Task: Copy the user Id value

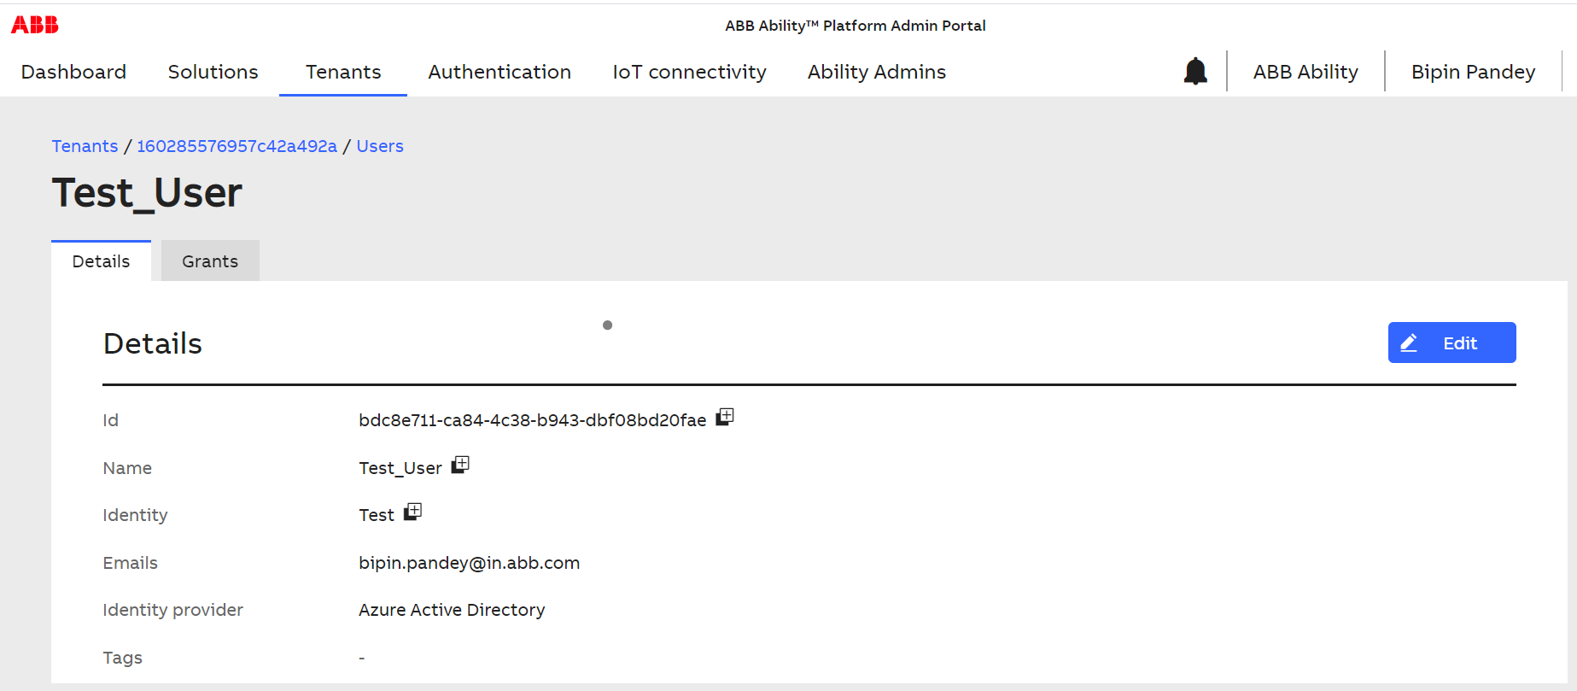Action: (725, 417)
